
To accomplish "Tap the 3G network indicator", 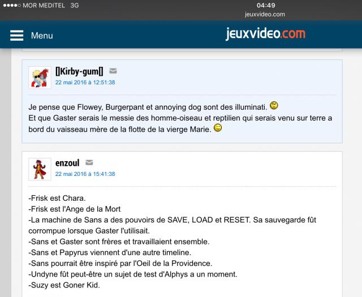I will click(x=75, y=5).
